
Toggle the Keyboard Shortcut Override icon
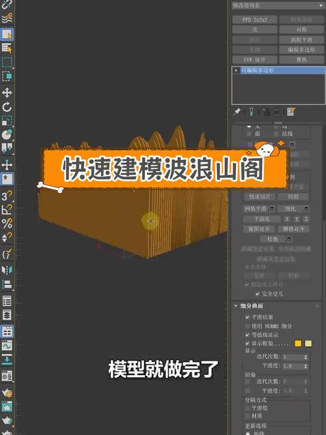pyautogui.click(x=7, y=179)
